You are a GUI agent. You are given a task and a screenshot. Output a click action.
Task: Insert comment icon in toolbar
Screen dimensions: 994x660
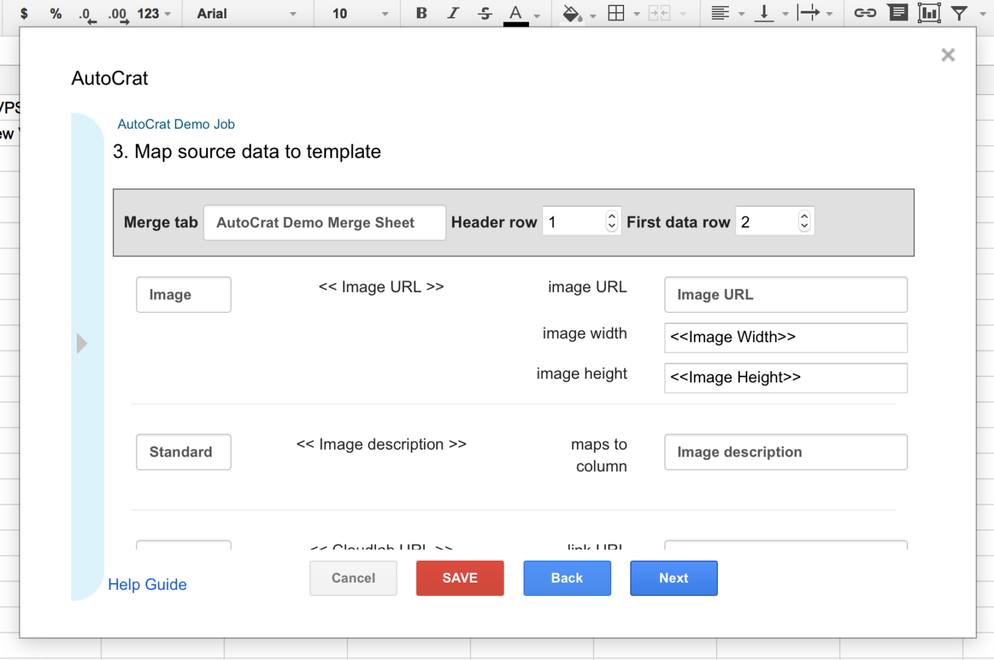tap(898, 13)
